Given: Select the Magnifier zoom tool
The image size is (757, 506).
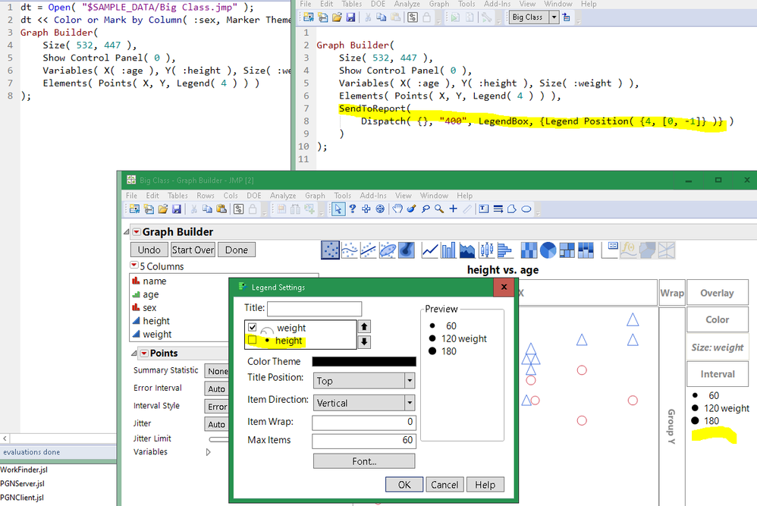Looking at the screenshot, I should pyautogui.click(x=439, y=209).
